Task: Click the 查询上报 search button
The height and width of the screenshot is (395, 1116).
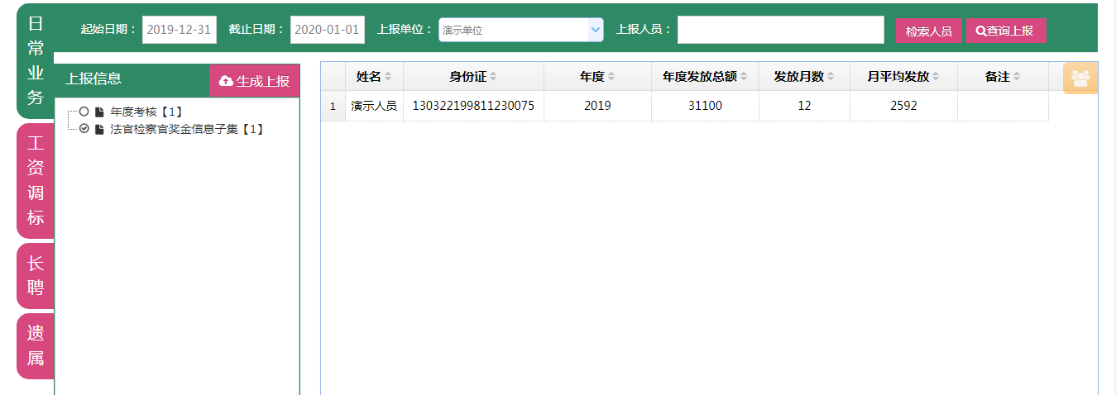Action: (1006, 31)
